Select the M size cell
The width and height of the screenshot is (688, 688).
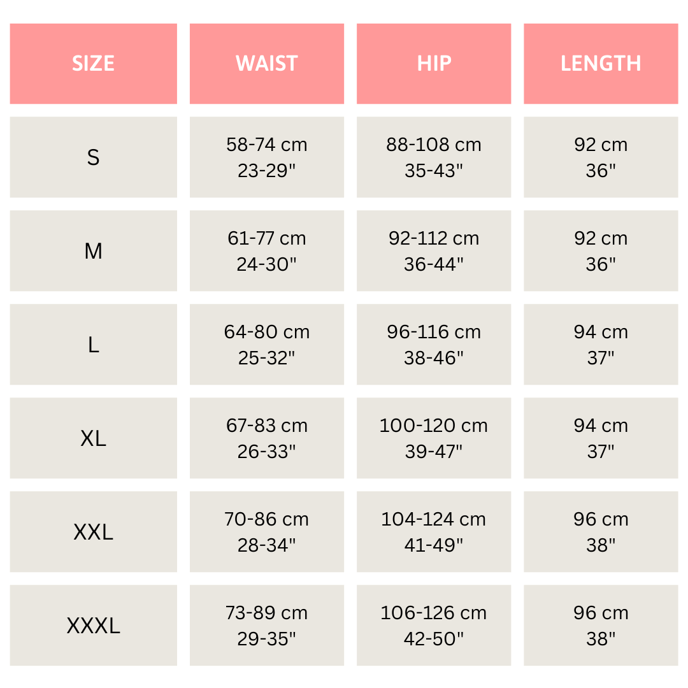(x=93, y=251)
